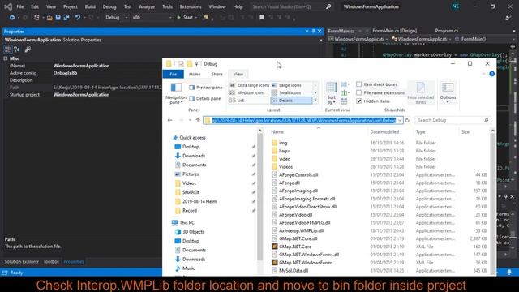Click the Save icon in Visual Studio toolbar
The height and width of the screenshot is (292, 519).
[58, 18]
